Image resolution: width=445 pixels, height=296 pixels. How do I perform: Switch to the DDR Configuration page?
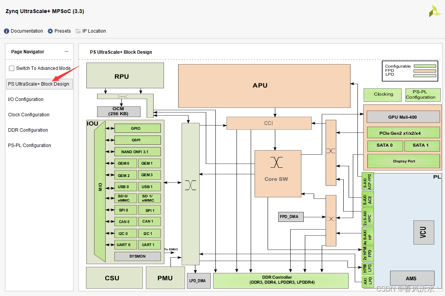(28, 130)
